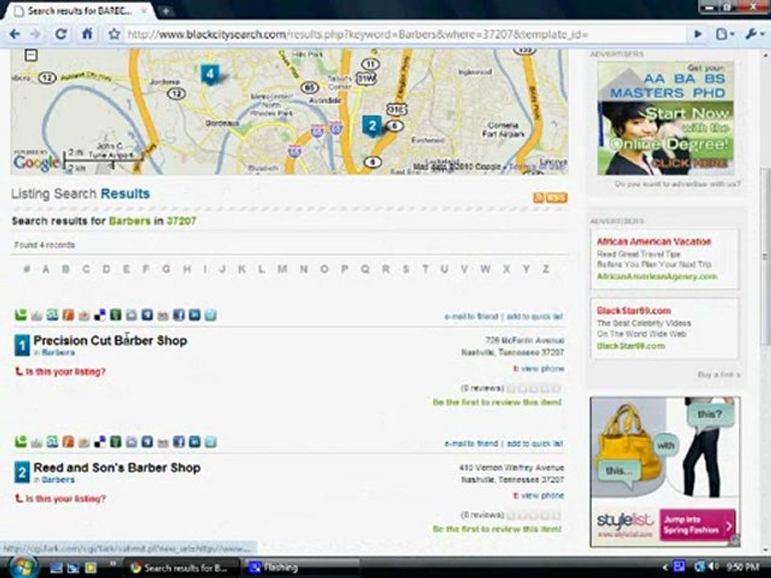Click Barbers category under Precision Cut

tap(59, 352)
